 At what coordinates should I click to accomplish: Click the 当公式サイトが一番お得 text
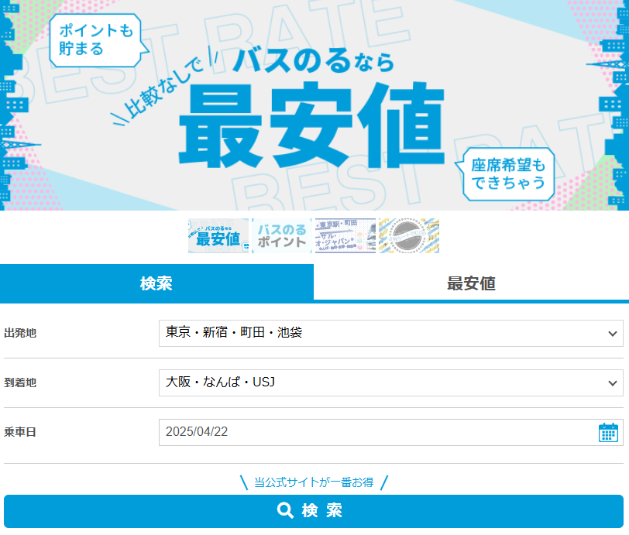pos(314,482)
